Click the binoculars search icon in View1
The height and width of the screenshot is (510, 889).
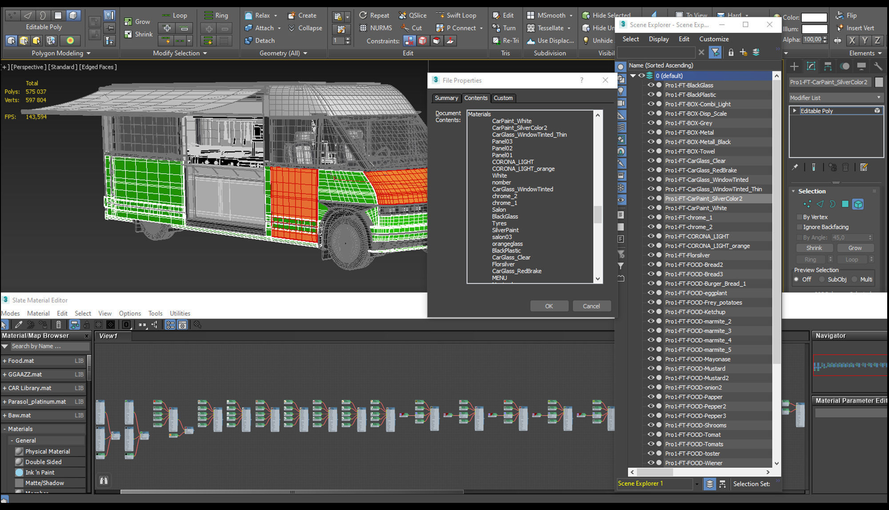[x=104, y=480]
